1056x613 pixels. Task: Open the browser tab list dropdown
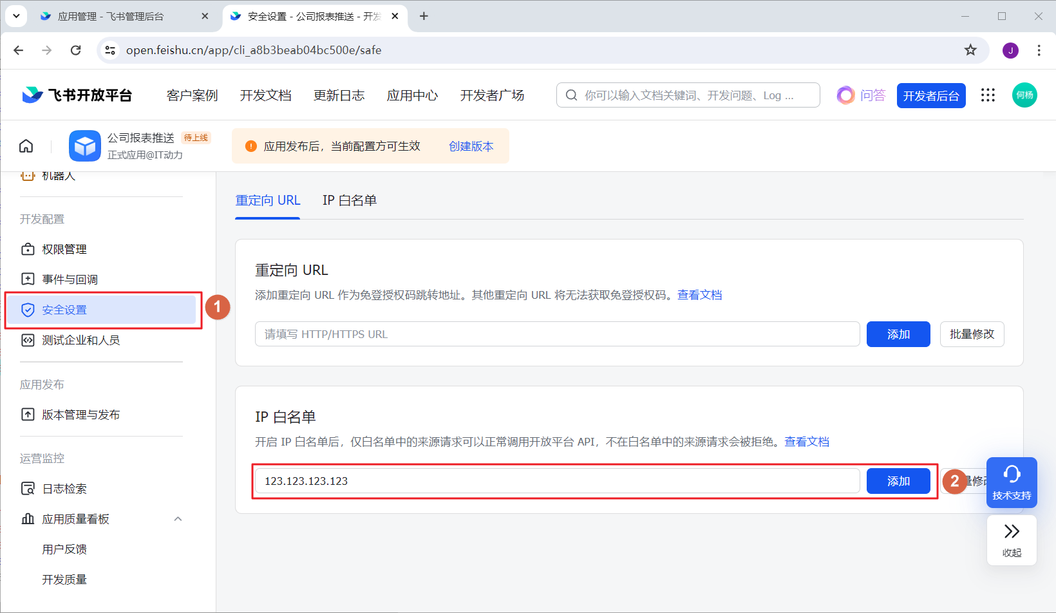[x=16, y=16]
